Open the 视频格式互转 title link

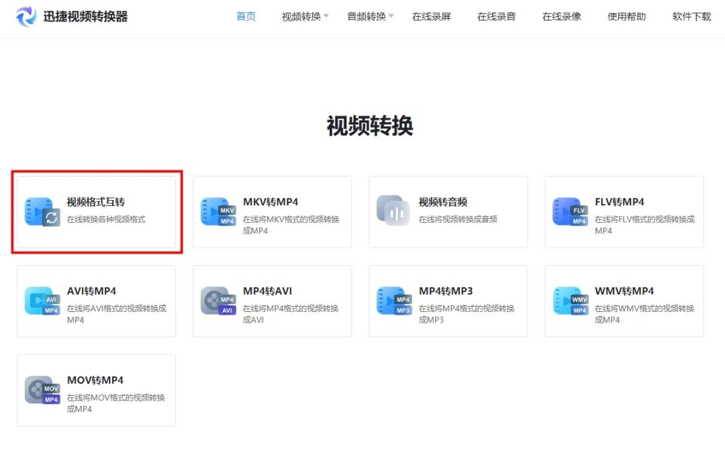point(96,202)
